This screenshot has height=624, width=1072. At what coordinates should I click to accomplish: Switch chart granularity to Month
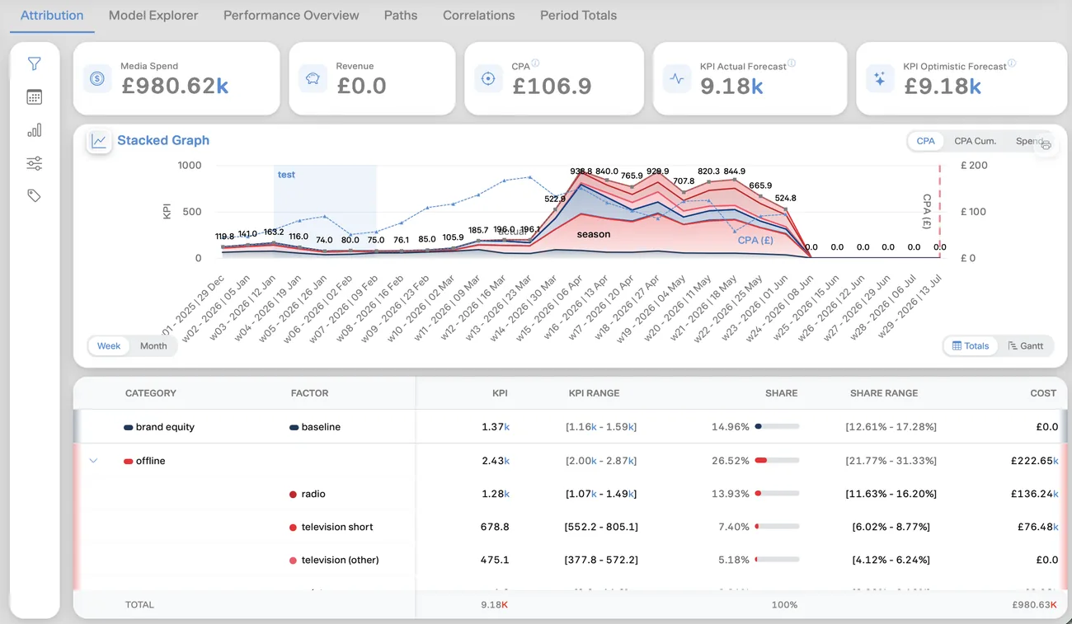(x=153, y=346)
